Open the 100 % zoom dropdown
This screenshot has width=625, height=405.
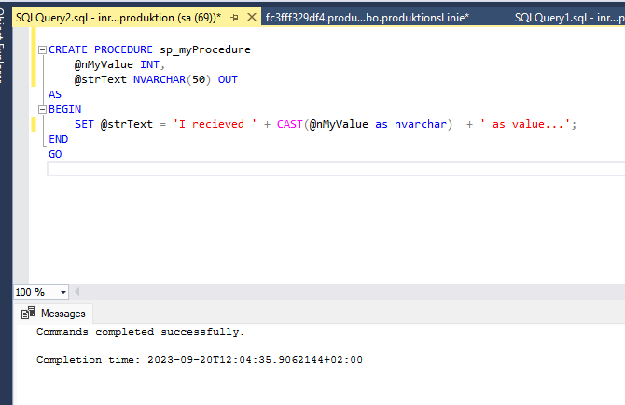[x=62, y=292]
